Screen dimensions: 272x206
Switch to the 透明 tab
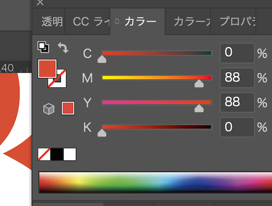pos(51,21)
